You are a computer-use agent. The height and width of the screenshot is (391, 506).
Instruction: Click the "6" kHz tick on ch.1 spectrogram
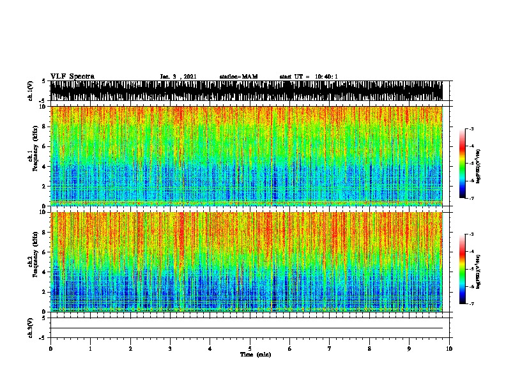click(x=45, y=146)
